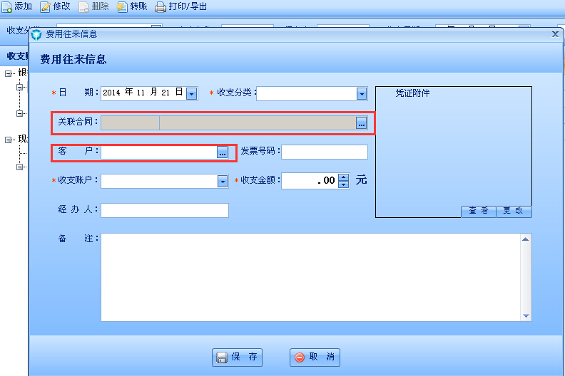Click the 修改 (Edit) toolbar icon

[x=46, y=6]
